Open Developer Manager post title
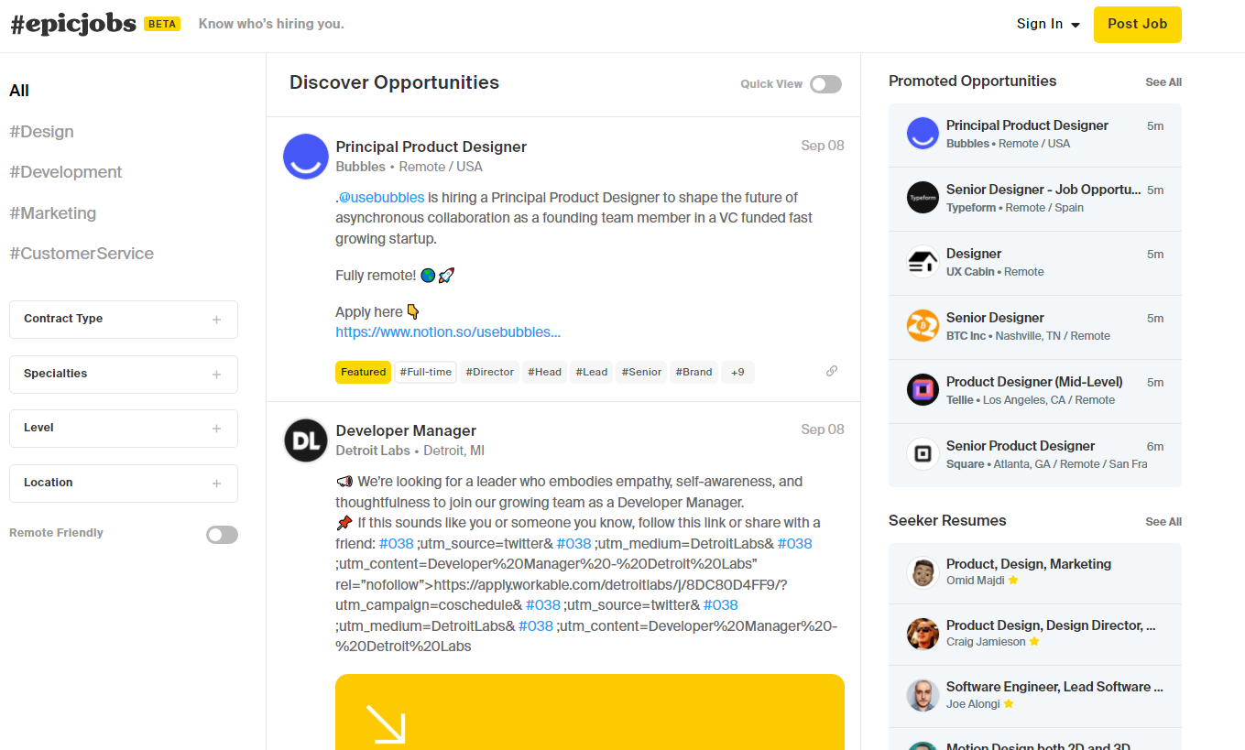 click(406, 430)
